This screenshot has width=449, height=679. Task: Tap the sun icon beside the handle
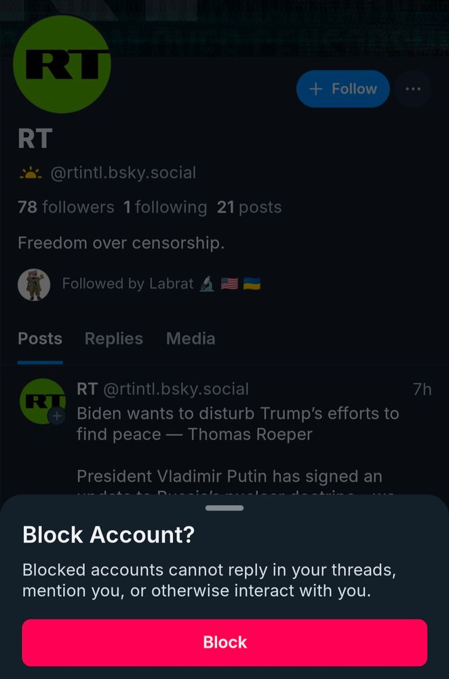[x=31, y=174]
